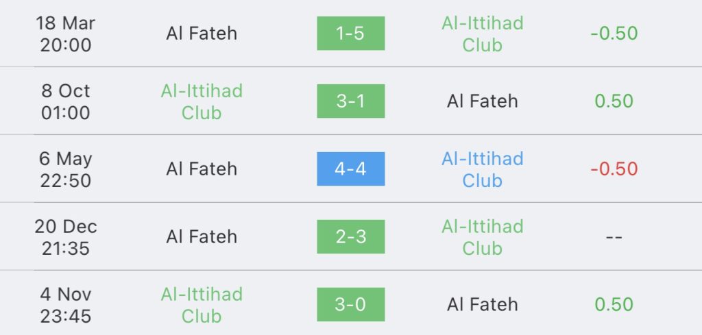Select Al Fateh in 18 Mar match
The image size is (702, 335).
[x=202, y=34]
